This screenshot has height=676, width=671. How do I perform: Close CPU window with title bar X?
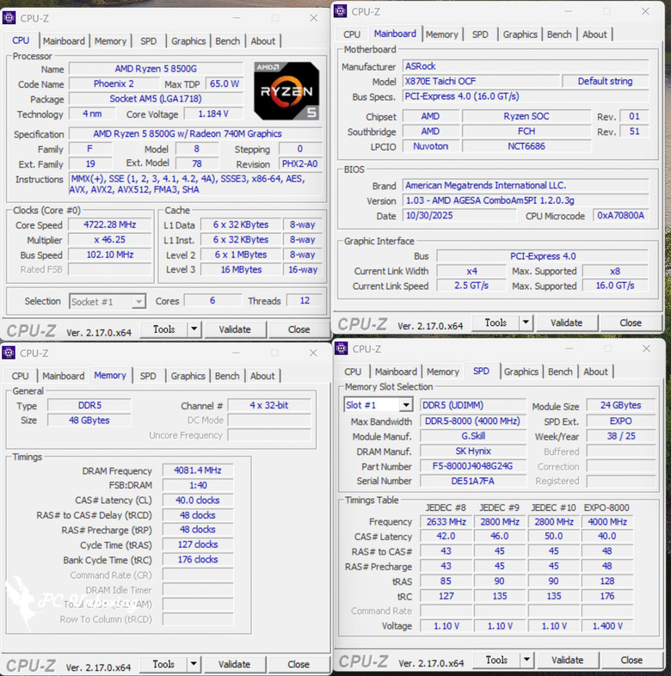click(314, 18)
